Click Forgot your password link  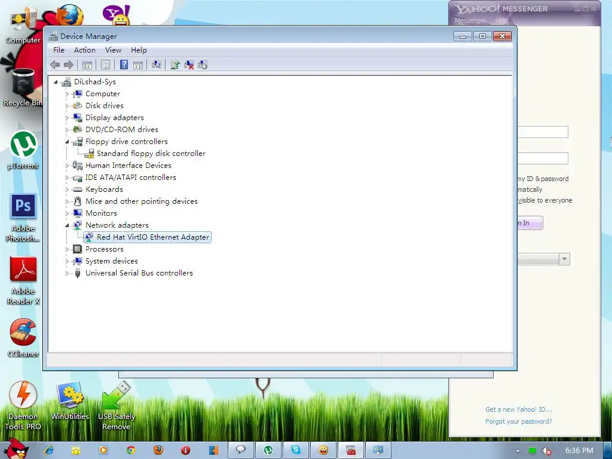coord(519,421)
